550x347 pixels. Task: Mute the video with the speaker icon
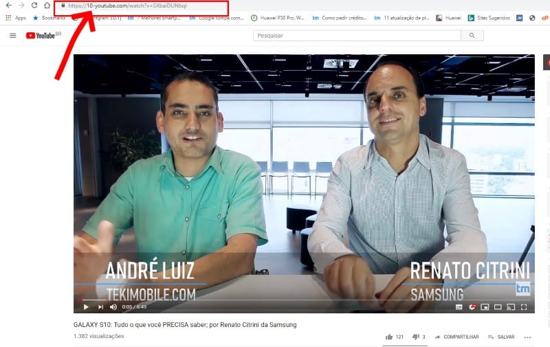pos(113,307)
